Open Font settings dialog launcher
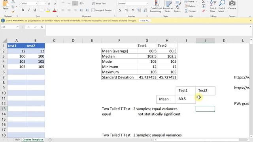 pyautogui.click(x=57, y=16)
